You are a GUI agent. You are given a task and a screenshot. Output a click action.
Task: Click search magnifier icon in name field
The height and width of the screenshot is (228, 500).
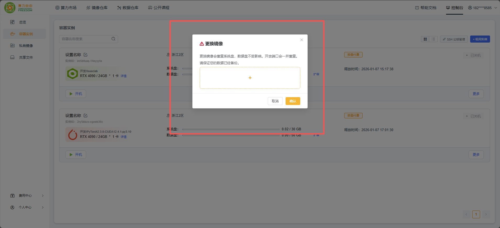tap(113, 39)
